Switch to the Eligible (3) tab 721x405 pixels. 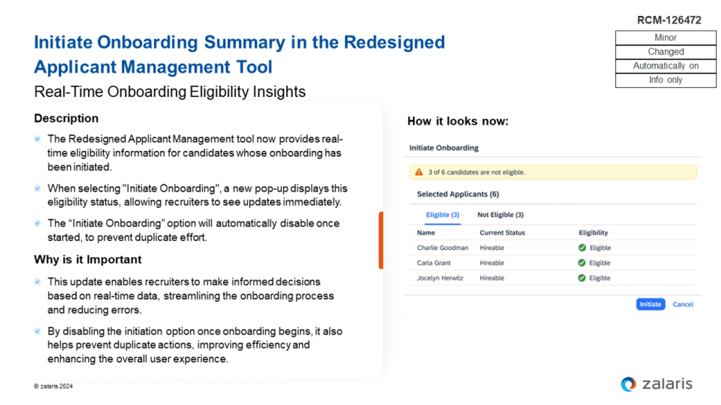pyautogui.click(x=442, y=214)
